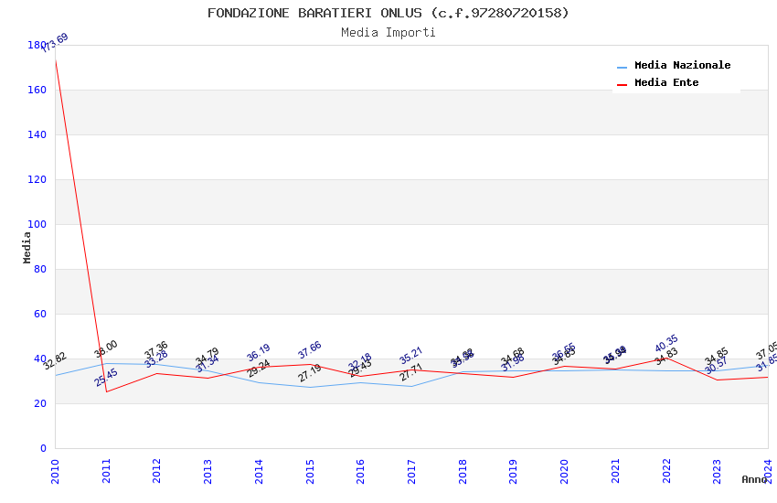777x503 pixels.
Task: Click the 27.71 data label at 2017
Action: (411, 372)
